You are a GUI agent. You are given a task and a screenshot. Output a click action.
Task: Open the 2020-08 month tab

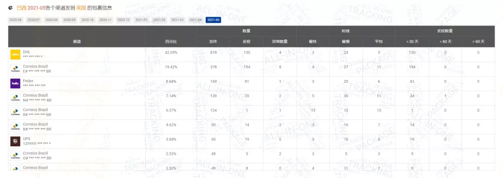[x=52, y=20]
